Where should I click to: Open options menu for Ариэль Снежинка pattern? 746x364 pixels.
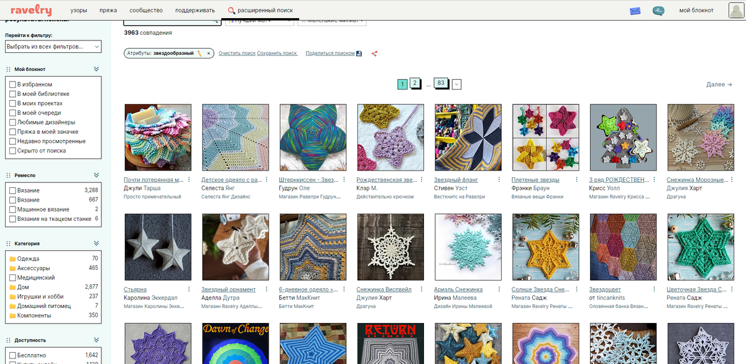(x=499, y=289)
